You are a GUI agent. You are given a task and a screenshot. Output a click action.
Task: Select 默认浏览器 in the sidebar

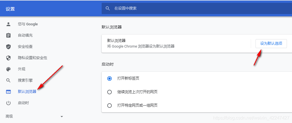click(27, 92)
